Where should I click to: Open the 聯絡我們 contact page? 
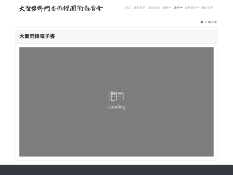point(207,8)
